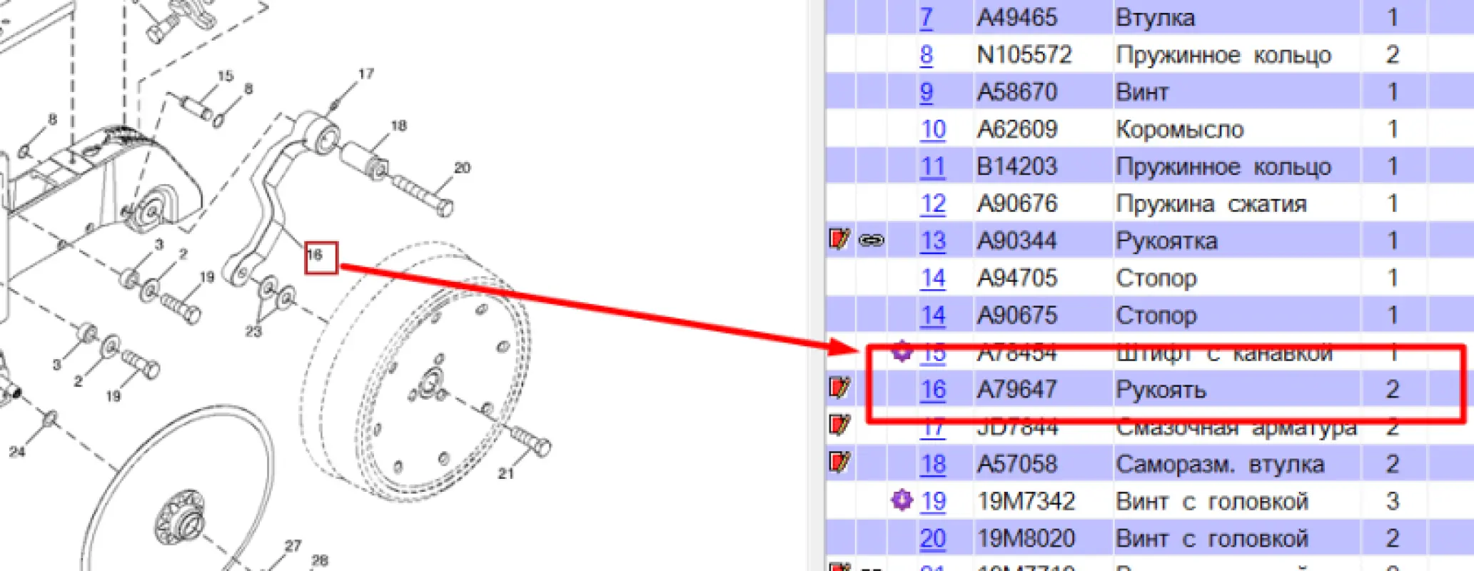Click the purple gear icon beside 19M7342

(x=902, y=500)
